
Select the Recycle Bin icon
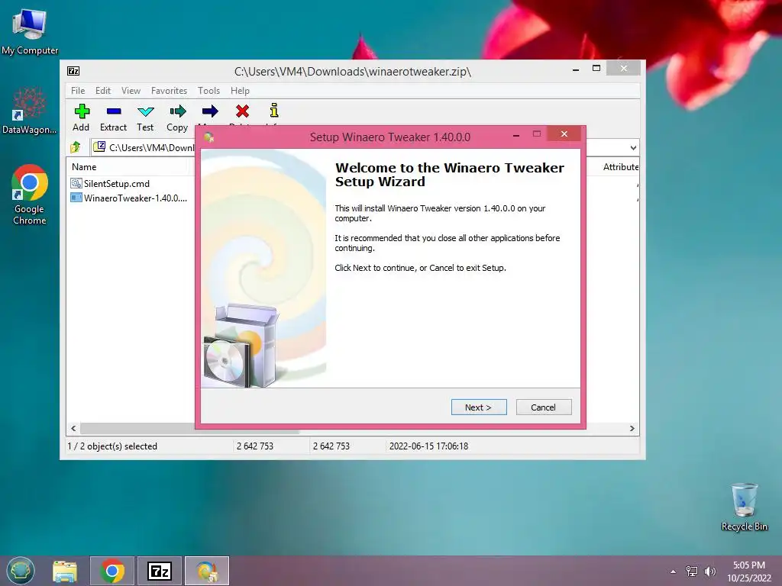tap(744, 507)
